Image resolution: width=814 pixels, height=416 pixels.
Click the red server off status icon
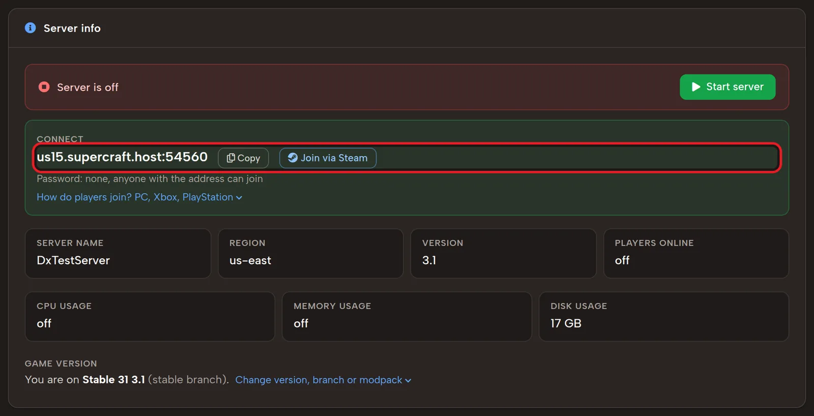click(x=44, y=87)
